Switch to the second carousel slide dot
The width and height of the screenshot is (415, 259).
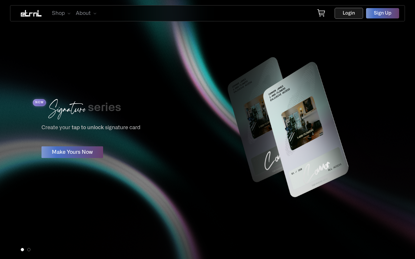click(29, 250)
